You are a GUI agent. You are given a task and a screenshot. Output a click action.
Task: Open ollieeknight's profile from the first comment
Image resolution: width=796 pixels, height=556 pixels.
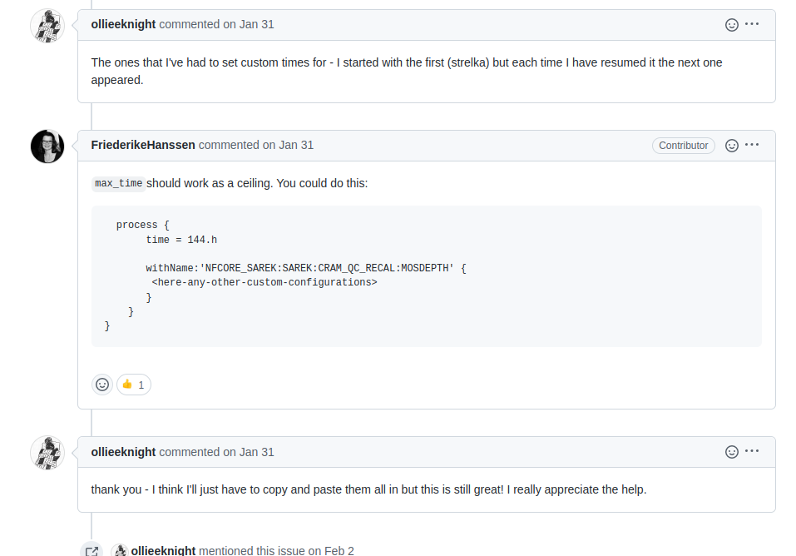(x=123, y=24)
